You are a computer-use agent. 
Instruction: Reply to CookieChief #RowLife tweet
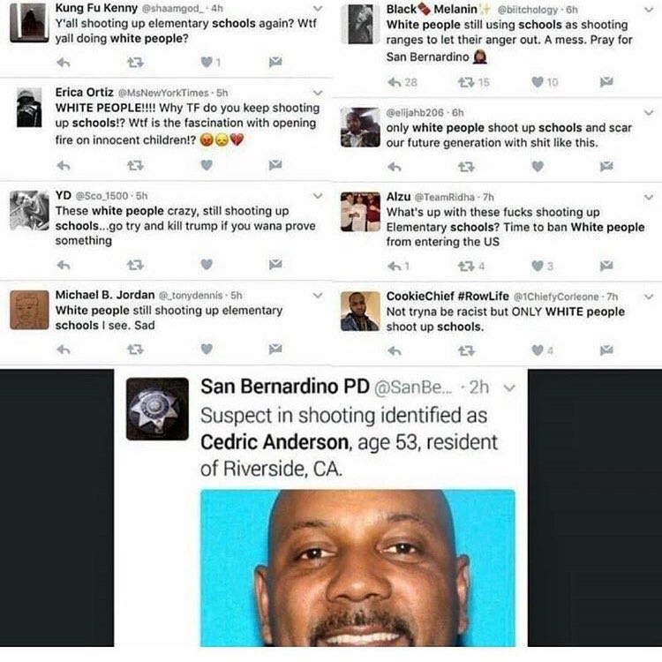tap(395, 350)
